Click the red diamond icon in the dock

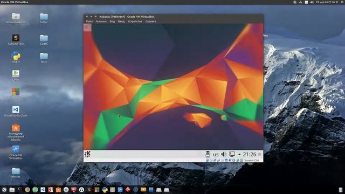(x=128, y=190)
